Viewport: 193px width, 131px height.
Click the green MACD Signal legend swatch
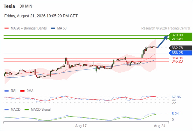26,110
